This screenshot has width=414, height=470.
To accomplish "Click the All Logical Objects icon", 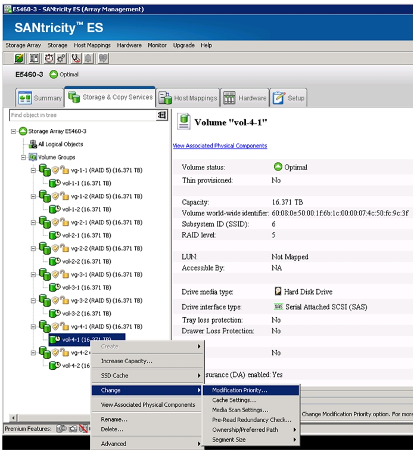I will [33, 144].
